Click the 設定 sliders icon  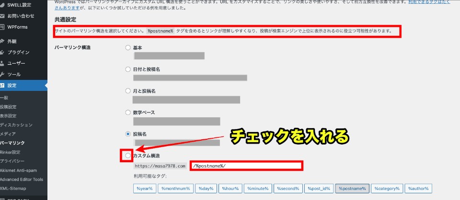click(x=2, y=86)
